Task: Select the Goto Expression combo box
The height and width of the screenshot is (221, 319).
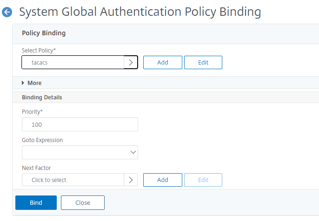Action: (80, 152)
